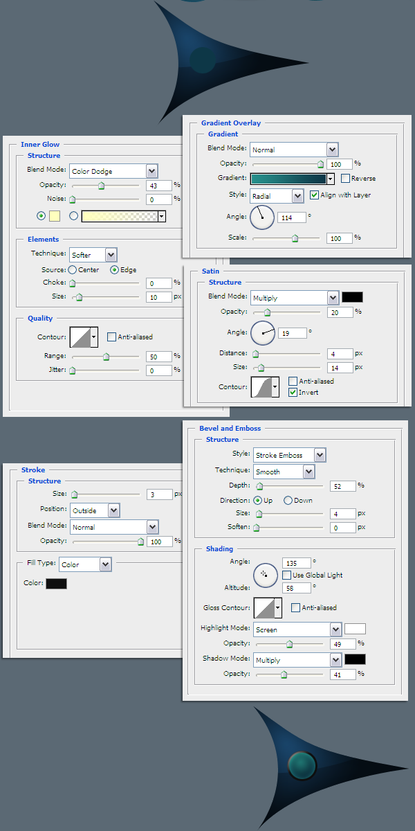Click Bevel Soften value field
Screen dimensions: 415x831
(x=343, y=528)
